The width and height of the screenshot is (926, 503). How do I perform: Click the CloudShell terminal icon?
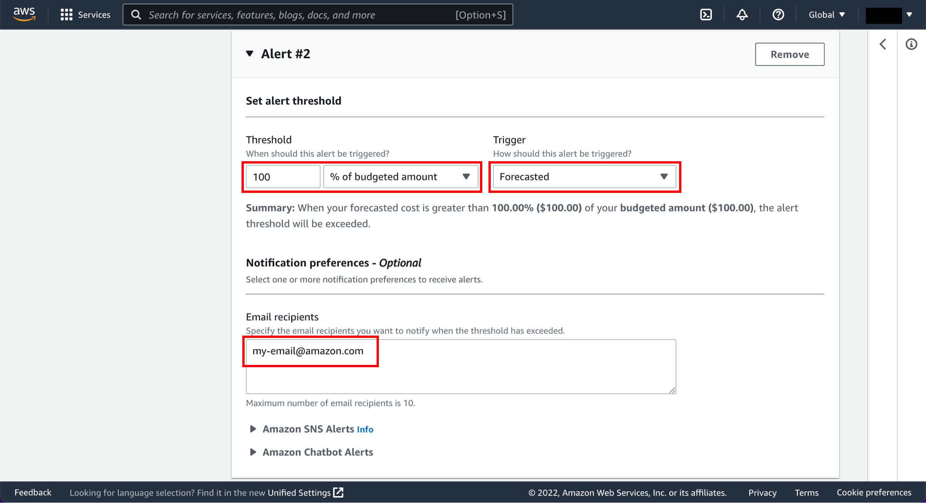click(706, 14)
